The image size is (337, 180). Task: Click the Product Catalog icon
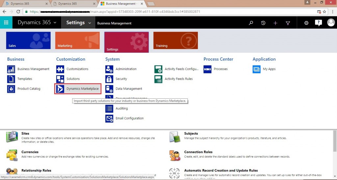(11, 89)
